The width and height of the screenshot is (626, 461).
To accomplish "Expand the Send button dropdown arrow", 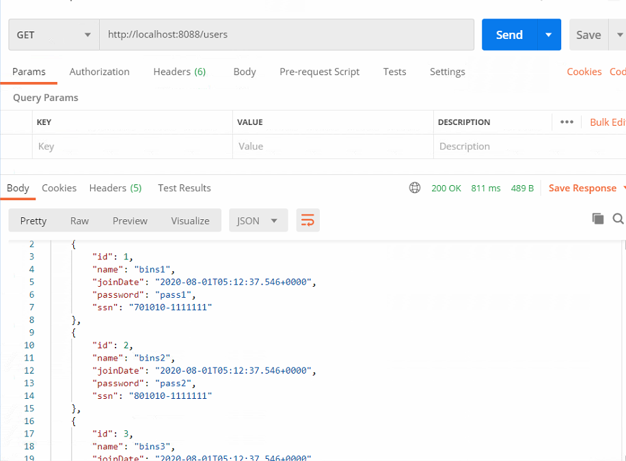I will click(549, 35).
